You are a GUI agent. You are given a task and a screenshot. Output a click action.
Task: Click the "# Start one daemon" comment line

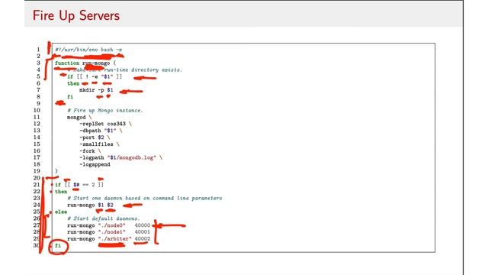[x=145, y=199]
